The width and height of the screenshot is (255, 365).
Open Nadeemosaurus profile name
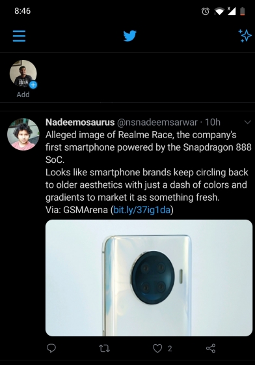80,123
